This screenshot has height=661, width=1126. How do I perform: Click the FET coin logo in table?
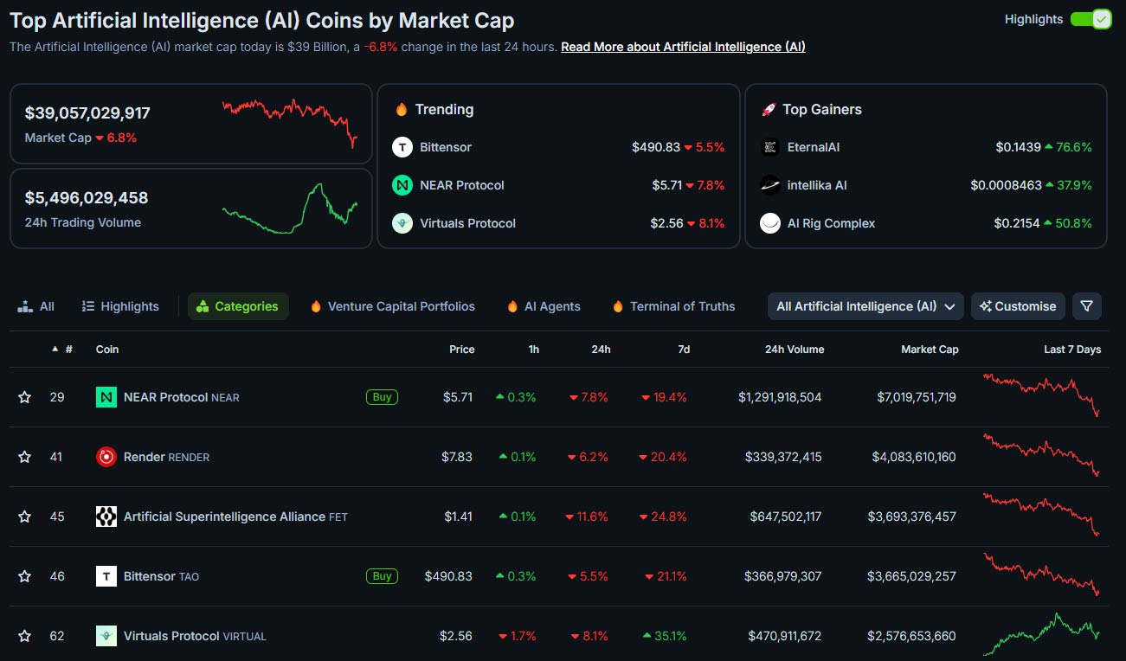(106, 517)
